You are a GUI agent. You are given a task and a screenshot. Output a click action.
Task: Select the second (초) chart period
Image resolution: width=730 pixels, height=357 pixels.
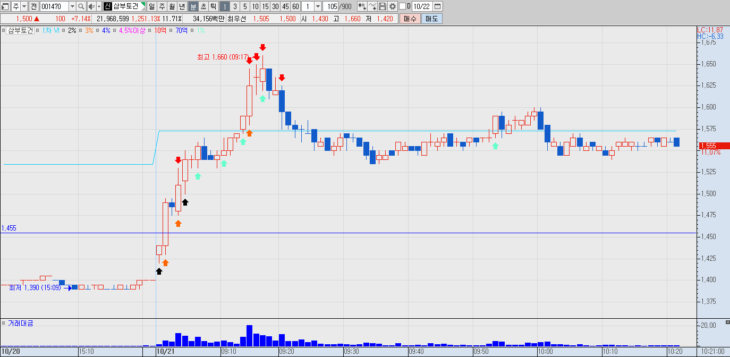pos(203,6)
